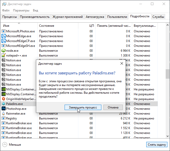170x151 pixels.
Task: Switch to the Журнал приложений tab
Action: (x=68, y=17)
